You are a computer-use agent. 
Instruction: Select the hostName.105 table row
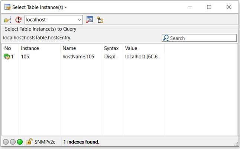(x=78, y=56)
